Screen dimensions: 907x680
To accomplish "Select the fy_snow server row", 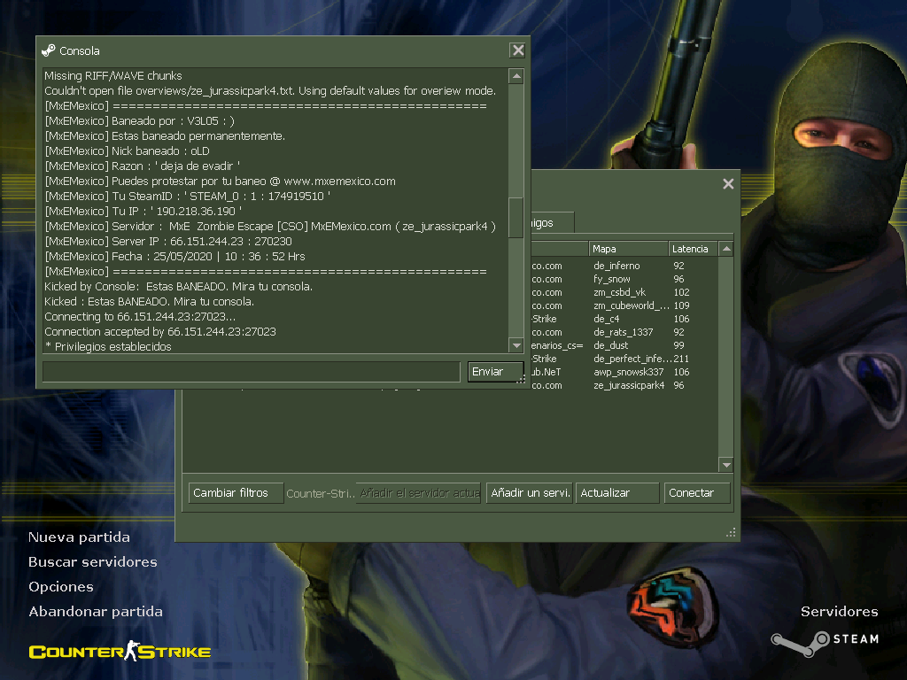I will [x=624, y=279].
